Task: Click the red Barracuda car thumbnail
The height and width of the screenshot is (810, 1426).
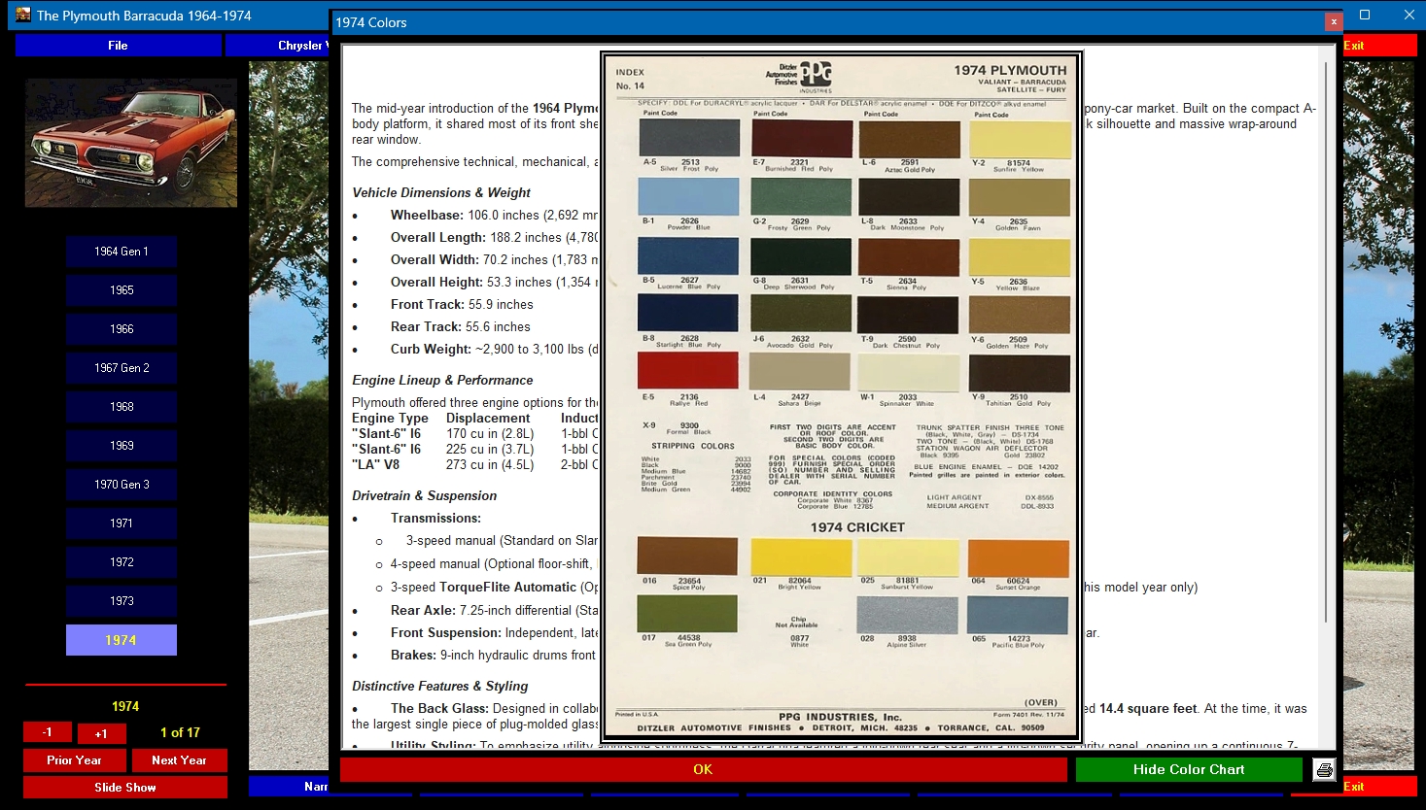Action: pos(131,143)
